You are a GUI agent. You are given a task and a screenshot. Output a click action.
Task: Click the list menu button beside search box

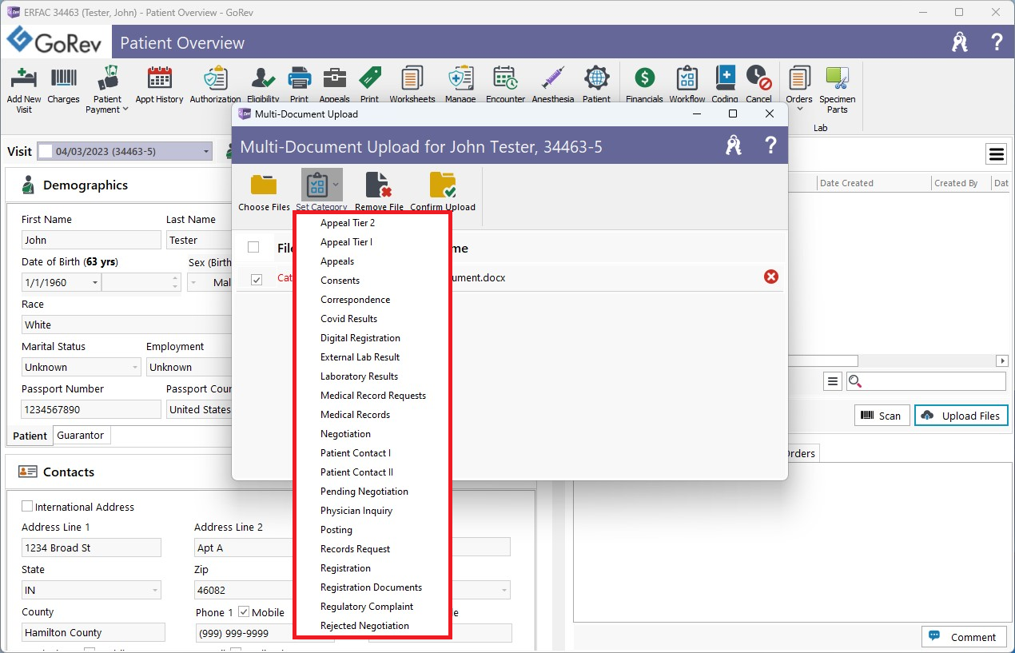(x=833, y=381)
